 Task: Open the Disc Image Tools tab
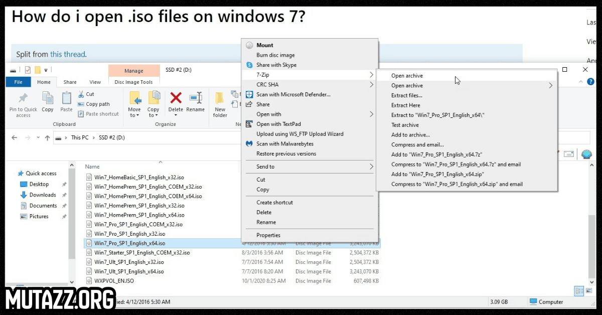point(133,82)
